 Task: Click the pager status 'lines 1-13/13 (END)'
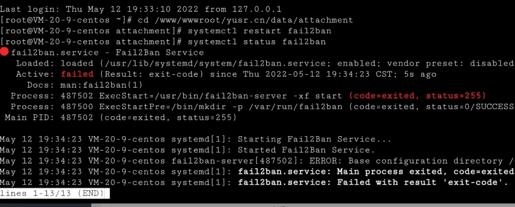coord(52,193)
